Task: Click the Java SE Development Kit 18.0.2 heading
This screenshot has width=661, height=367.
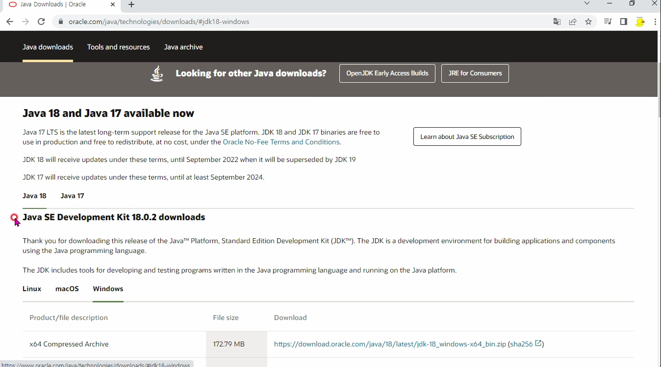Action: [114, 217]
